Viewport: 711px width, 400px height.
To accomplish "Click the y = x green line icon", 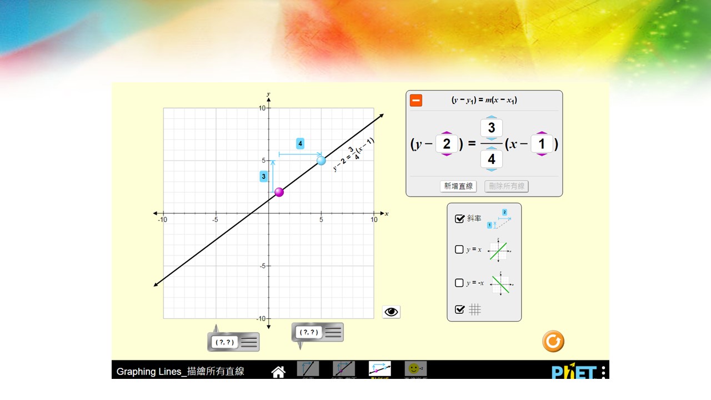I will pyautogui.click(x=499, y=250).
